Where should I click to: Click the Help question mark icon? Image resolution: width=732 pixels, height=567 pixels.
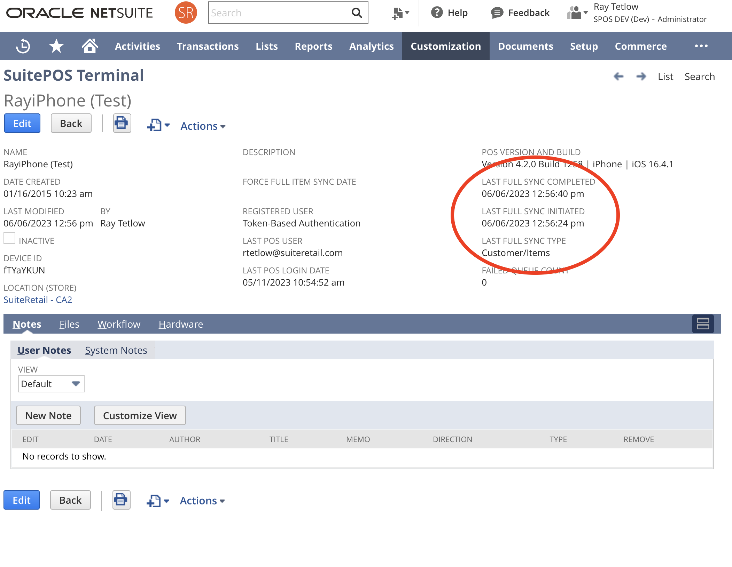(x=437, y=13)
